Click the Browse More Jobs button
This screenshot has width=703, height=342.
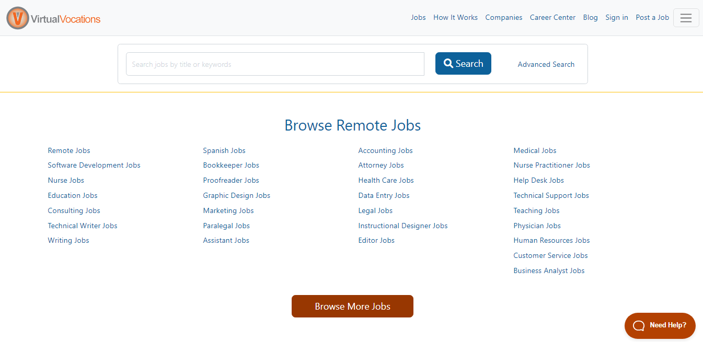(352, 306)
